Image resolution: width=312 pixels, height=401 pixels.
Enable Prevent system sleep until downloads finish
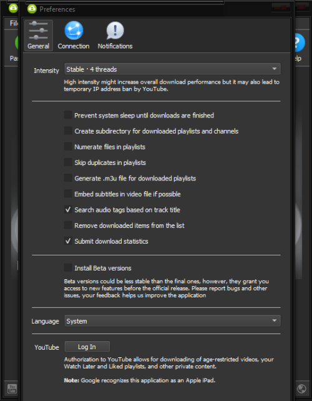68,115
